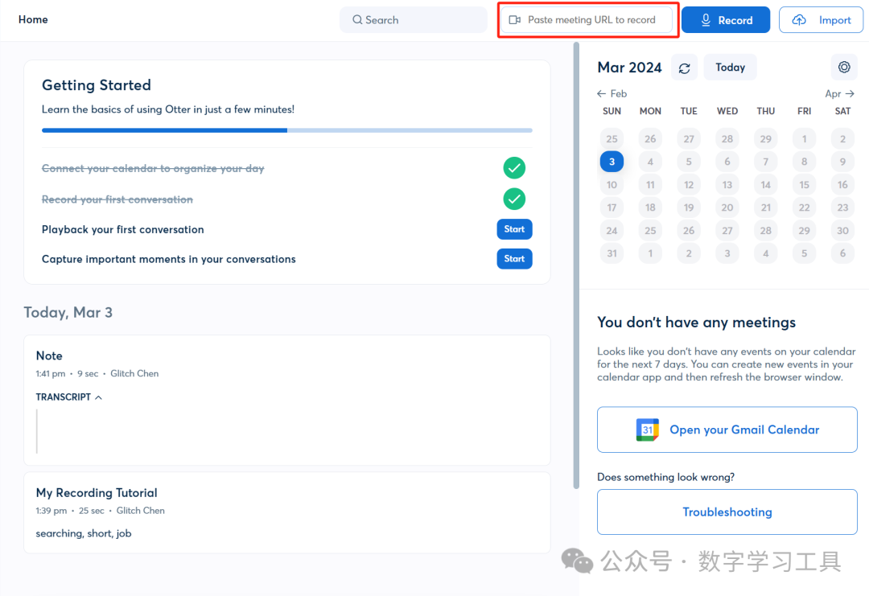Click Record your first conversation text
The height and width of the screenshot is (596, 869).
click(x=117, y=199)
